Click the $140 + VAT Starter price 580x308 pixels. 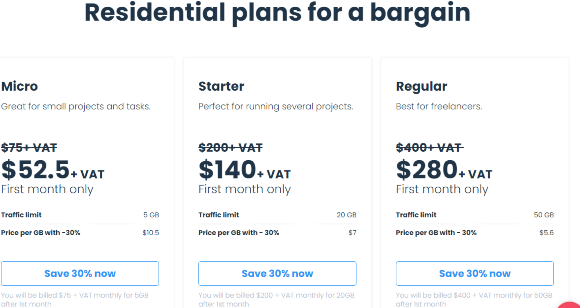(x=245, y=169)
